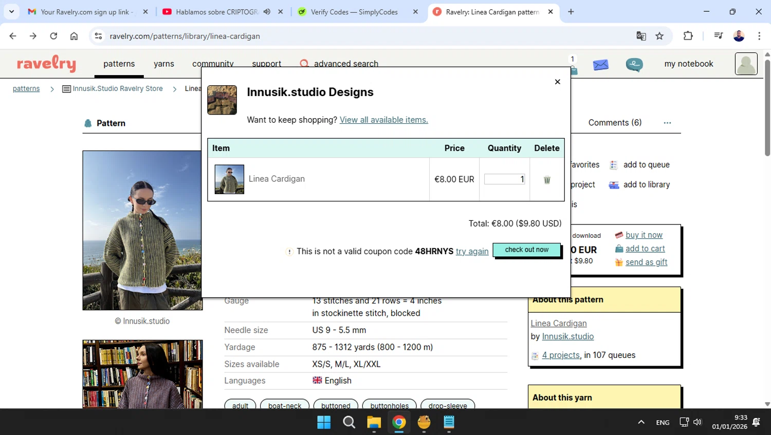The image size is (771, 435).
Task: Delete Linea Cardigan using trash icon
Action: (x=547, y=180)
